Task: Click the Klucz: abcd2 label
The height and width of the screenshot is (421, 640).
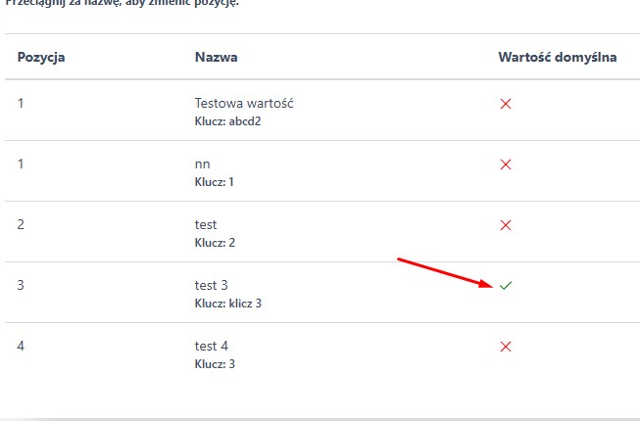Action: point(228,121)
